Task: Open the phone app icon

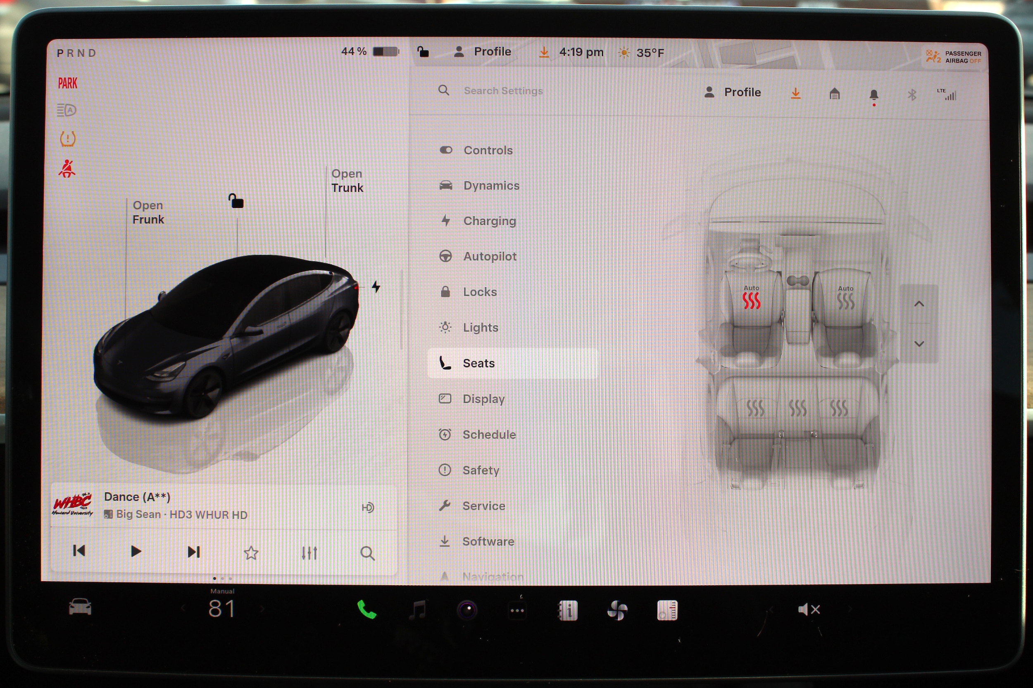Action: click(x=366, y=610)
